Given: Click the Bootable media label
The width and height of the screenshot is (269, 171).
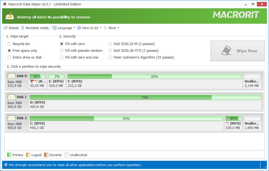Looking at the screenshot, I should click(37, 28).
